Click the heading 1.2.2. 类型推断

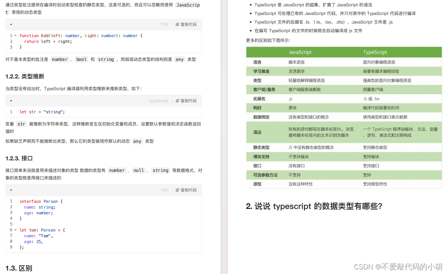point(25,77)
